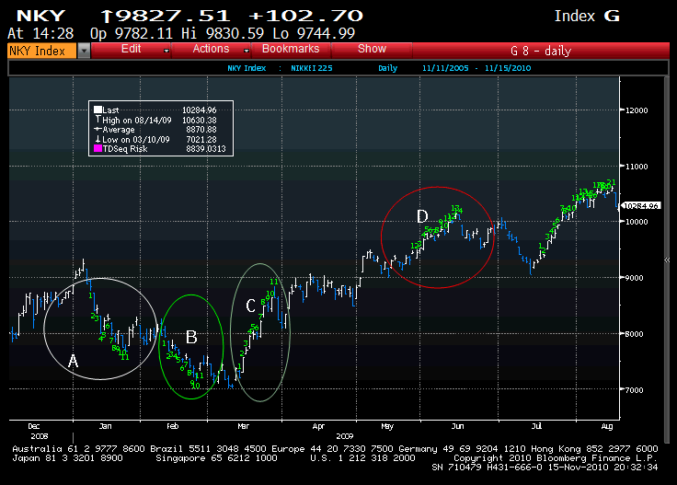Click the Lo 9744.99 low value

pyautogui.click(x=314, y=33)
